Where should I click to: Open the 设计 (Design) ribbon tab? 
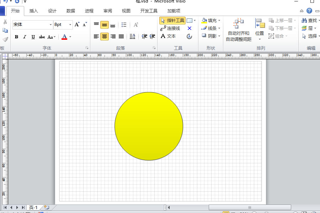pos(52,11)
